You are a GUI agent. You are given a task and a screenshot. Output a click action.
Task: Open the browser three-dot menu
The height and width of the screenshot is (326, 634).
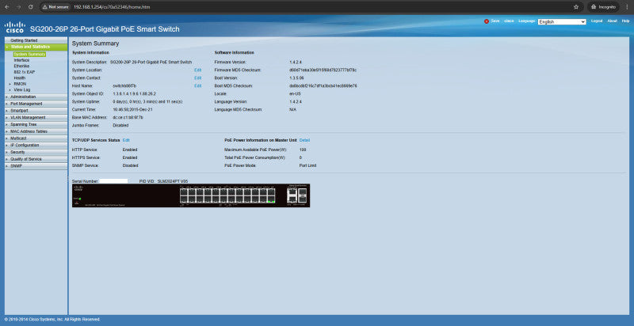tap(626, 7)
